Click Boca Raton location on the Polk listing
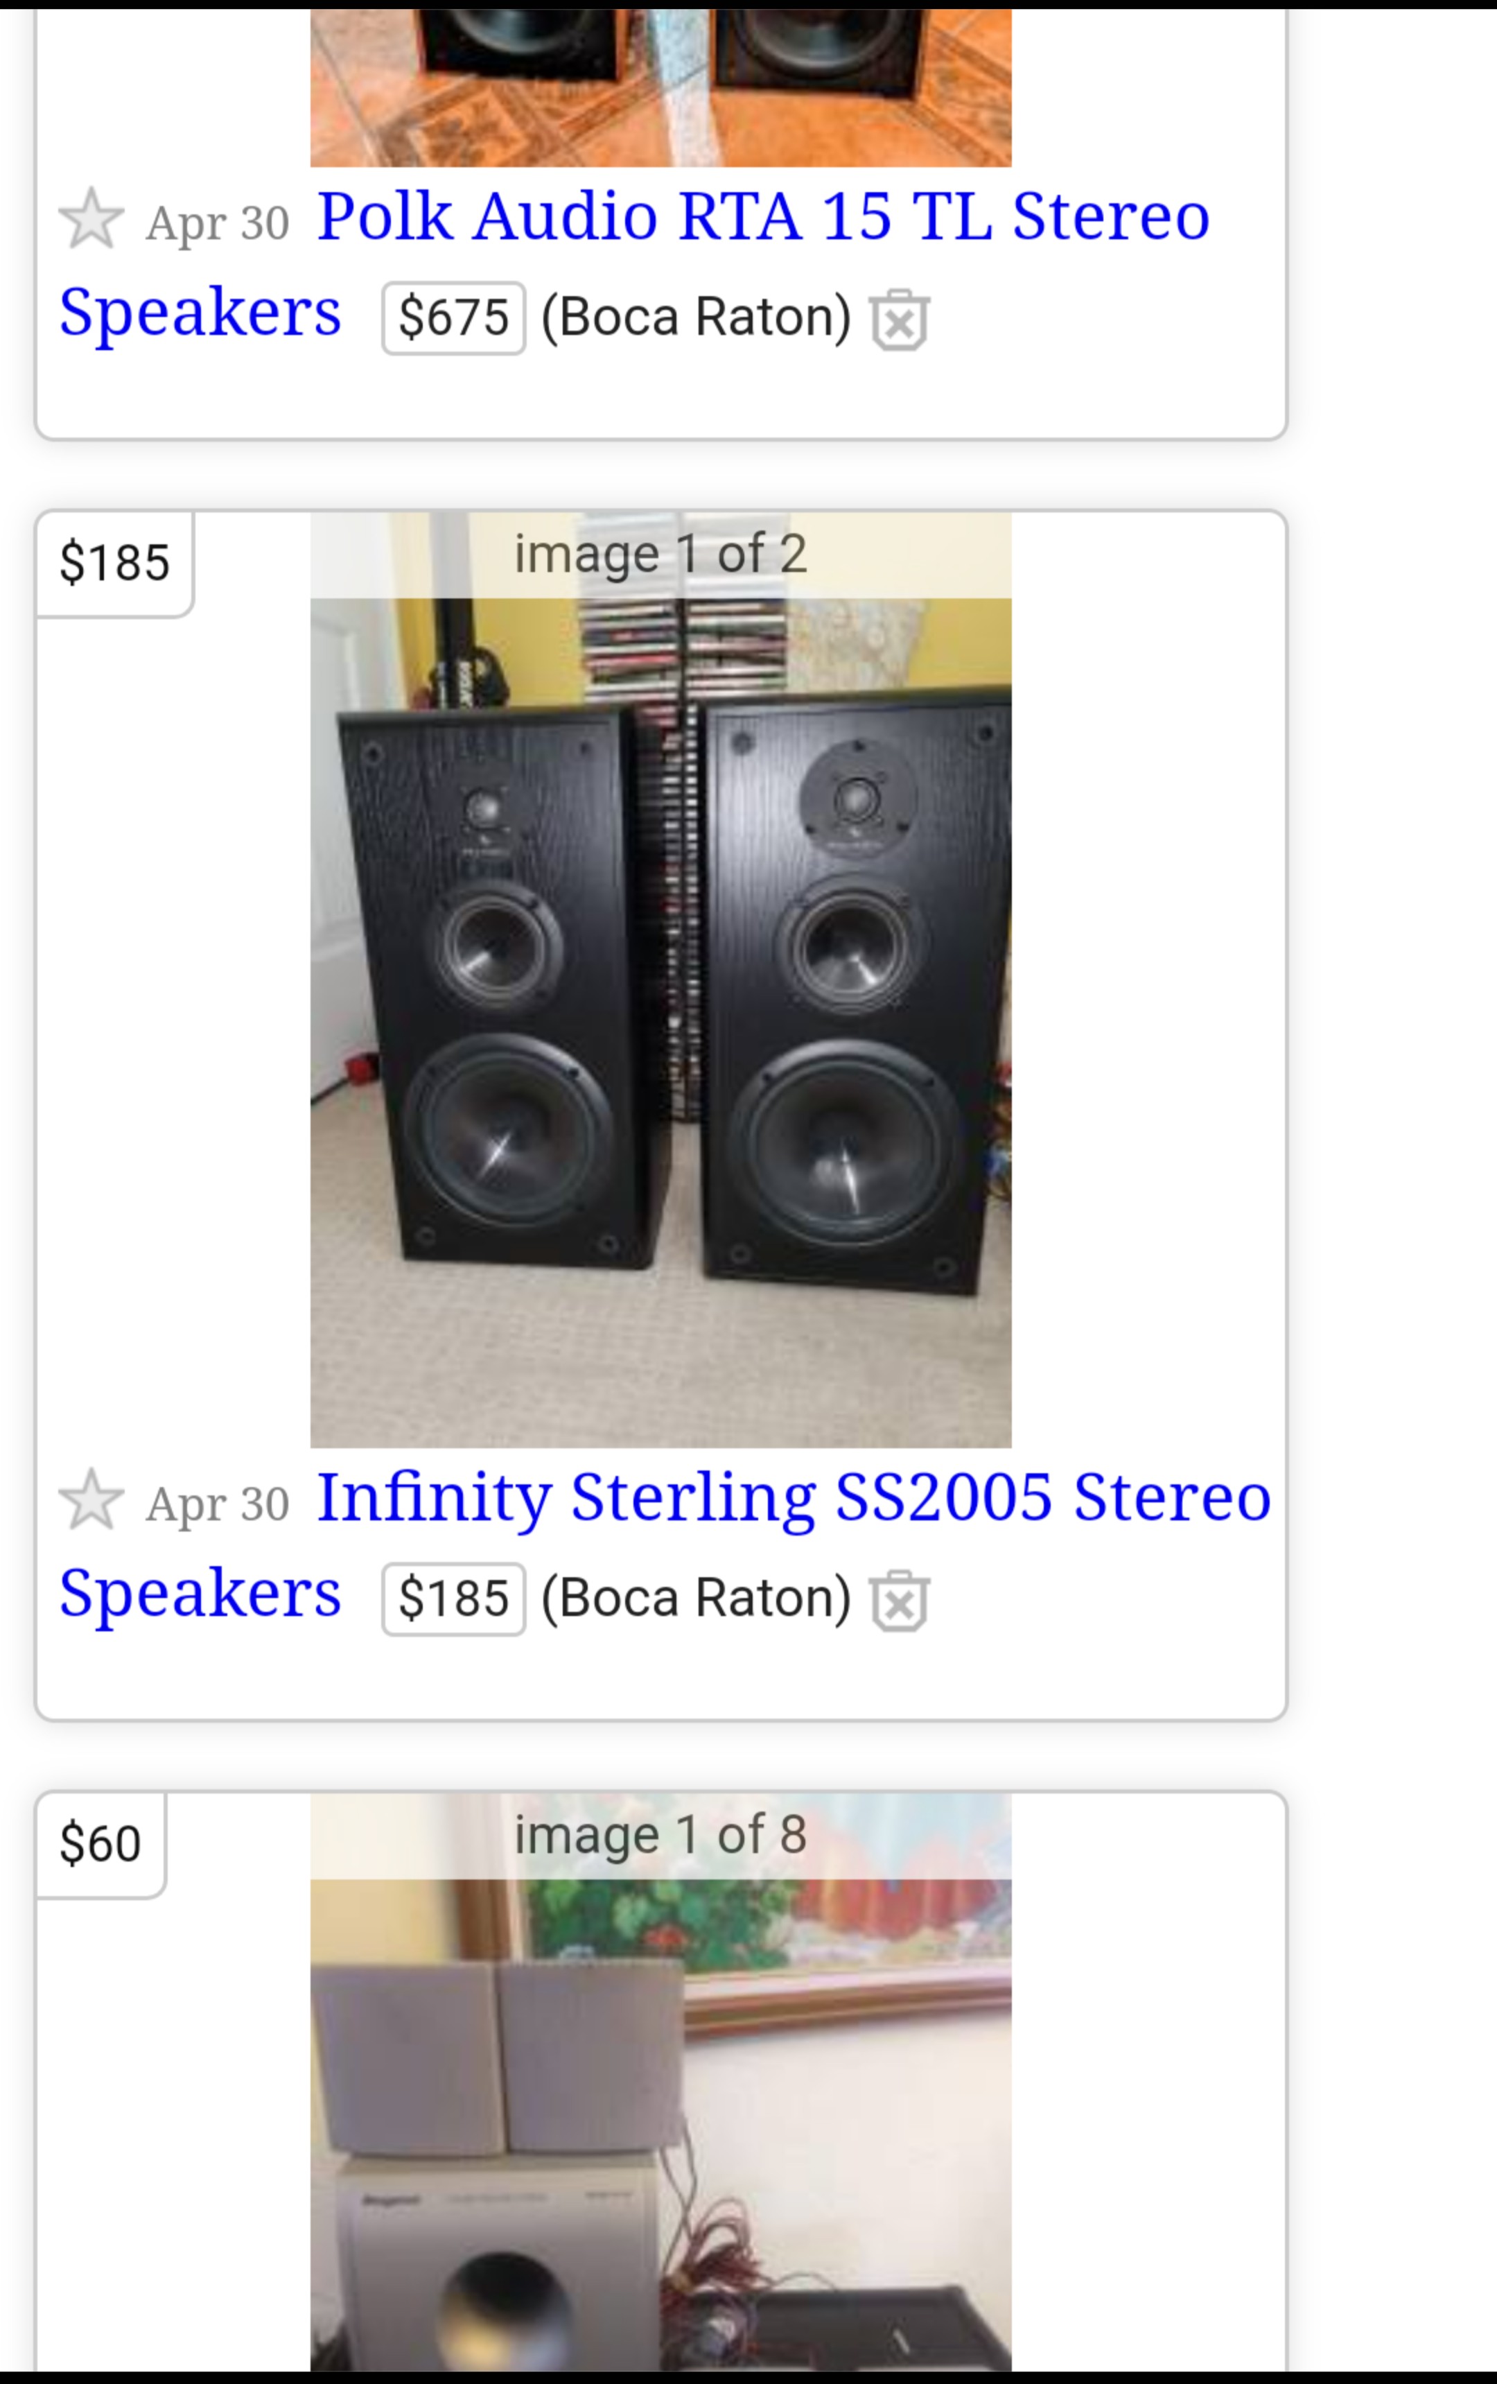 coord(696,317)
